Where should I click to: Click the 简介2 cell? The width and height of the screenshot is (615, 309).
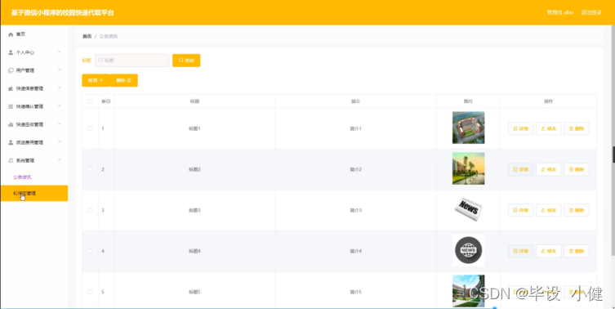tap(356, 169)
